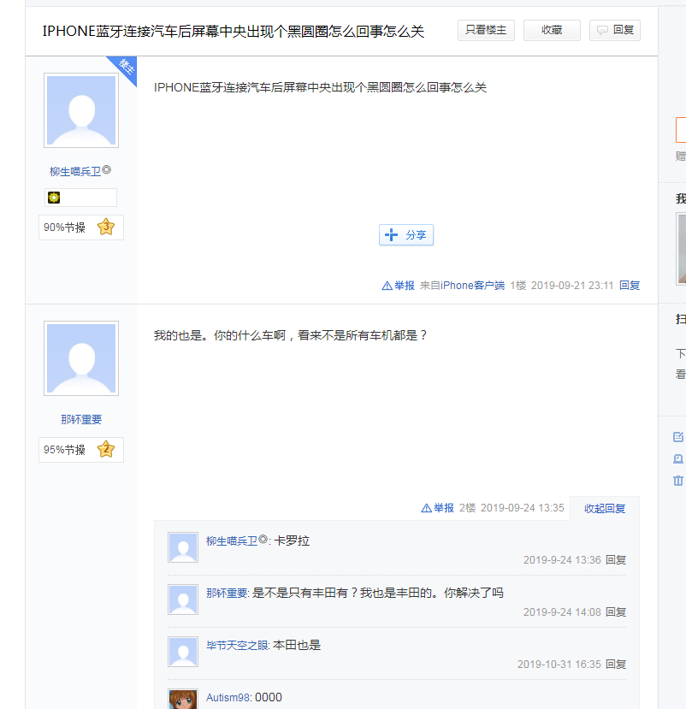Image resolution: width=686 pixels, height=709 pixels.
Task: Open the avatar of 柳生喵兵卫 in post 1
Action: 81,110
